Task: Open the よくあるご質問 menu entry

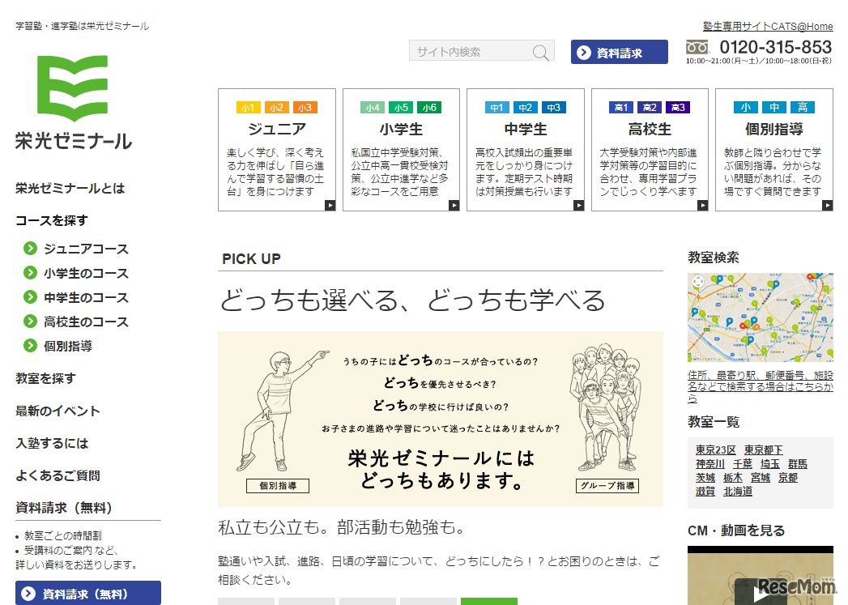Action: coord(57,476)
